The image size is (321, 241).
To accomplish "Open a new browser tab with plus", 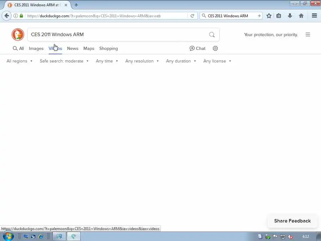I will (76, 5).
